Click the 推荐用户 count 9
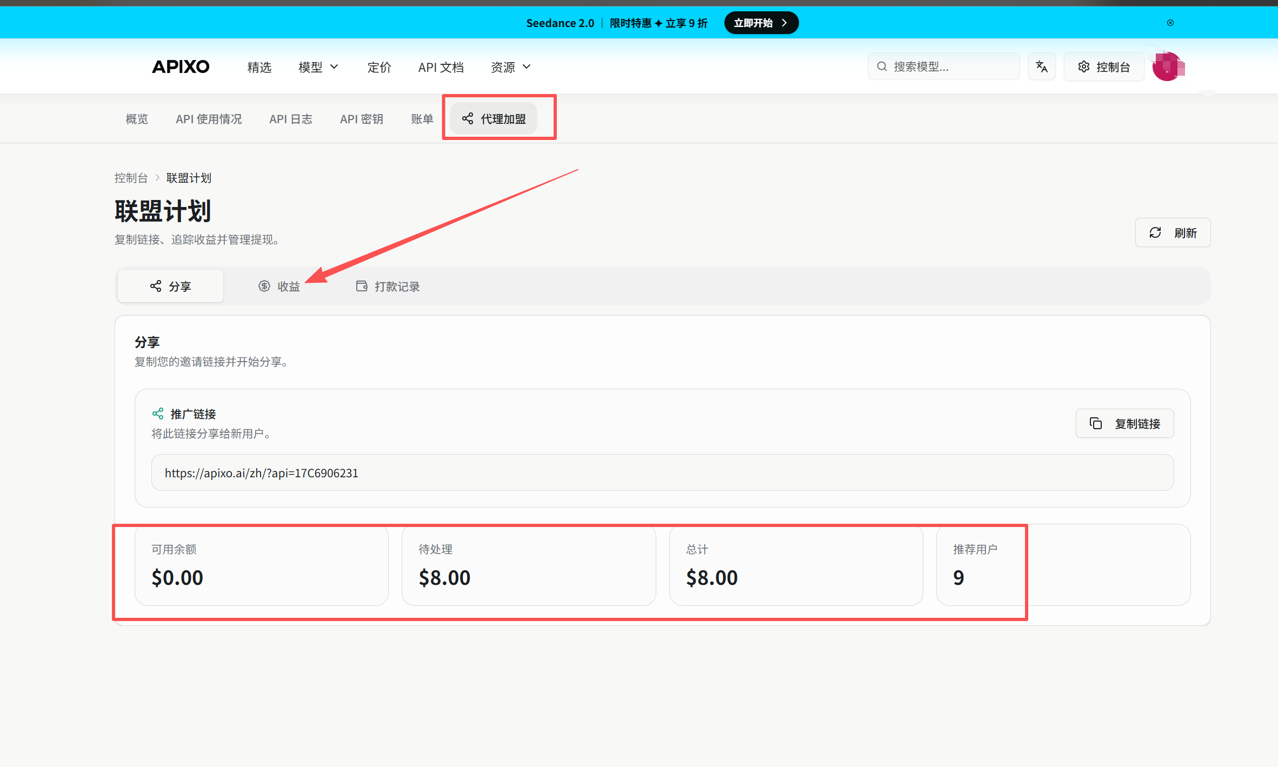 point(958,577)
